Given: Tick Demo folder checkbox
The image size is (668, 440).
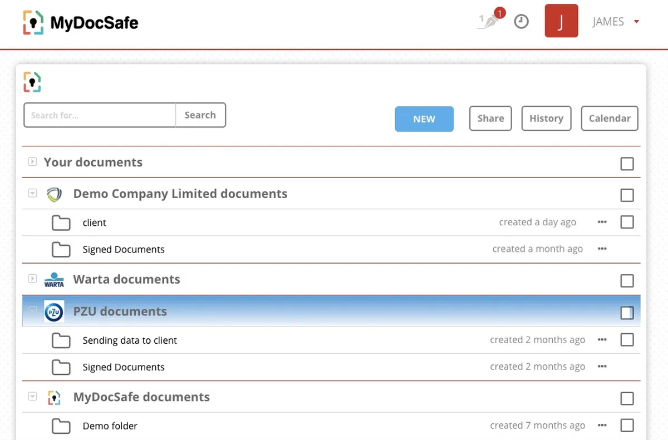Looking at the screenshot, I should tap(627, 426).
